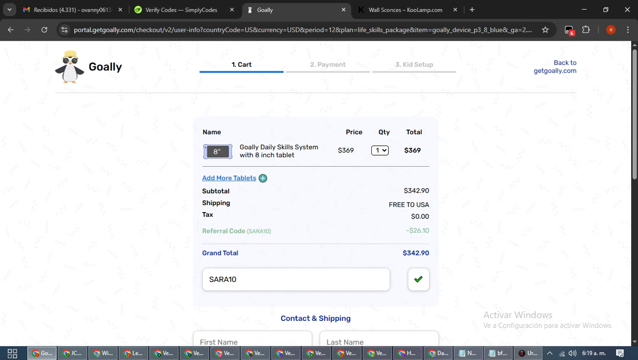Go back to the previous page

(x=11, y=30)
